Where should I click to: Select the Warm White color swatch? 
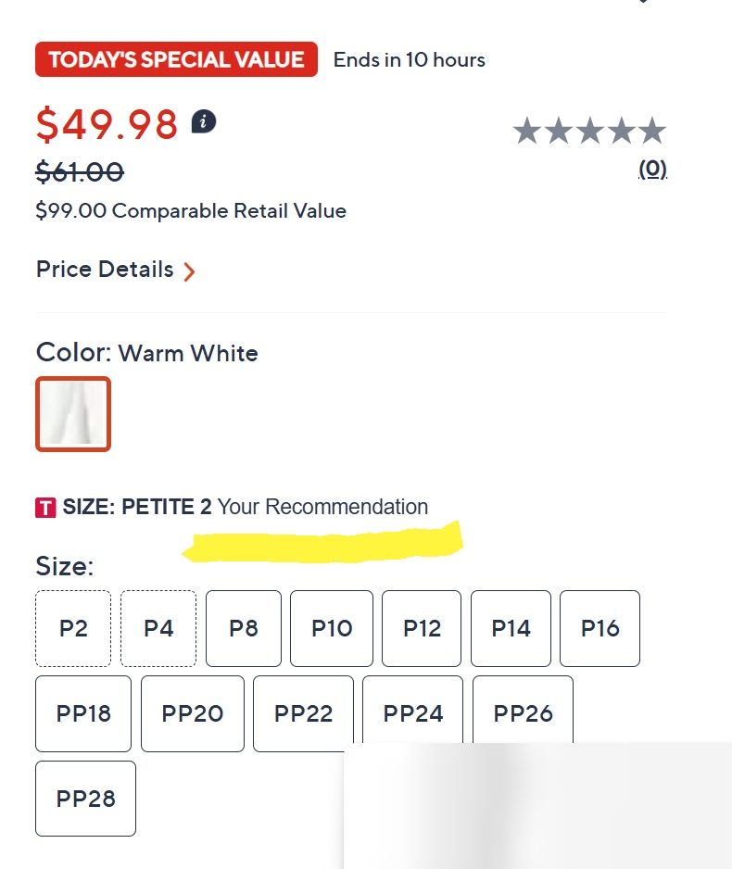pos(73,414)
